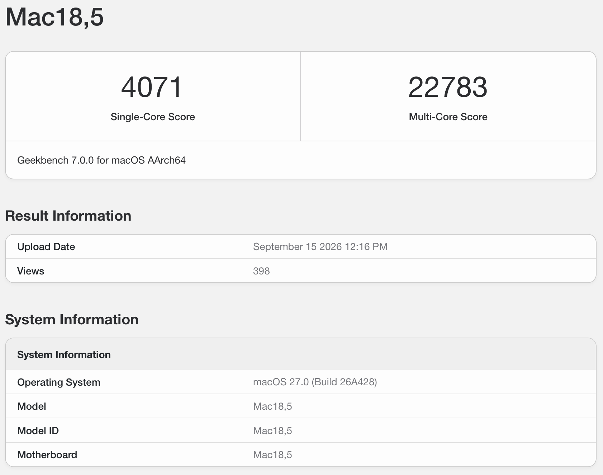Click the Model ID row label
This screenshot has width=603, height=475.
coord(38,431)
